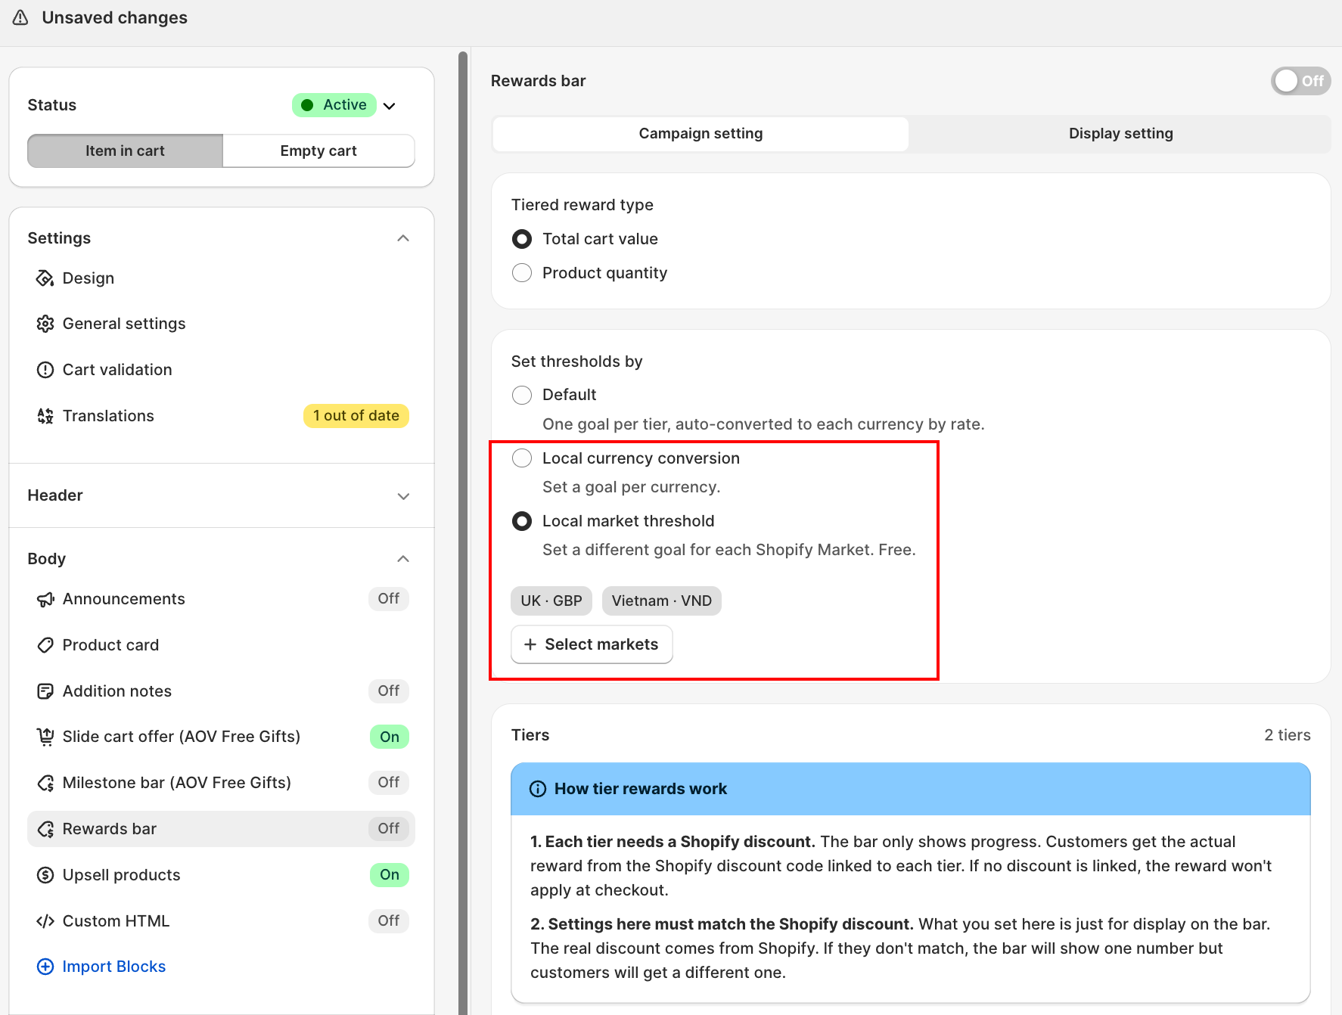Click the unsaved changes warning icon
Viewport: 1342px width, 1015px height.
(x=20, y=17)
